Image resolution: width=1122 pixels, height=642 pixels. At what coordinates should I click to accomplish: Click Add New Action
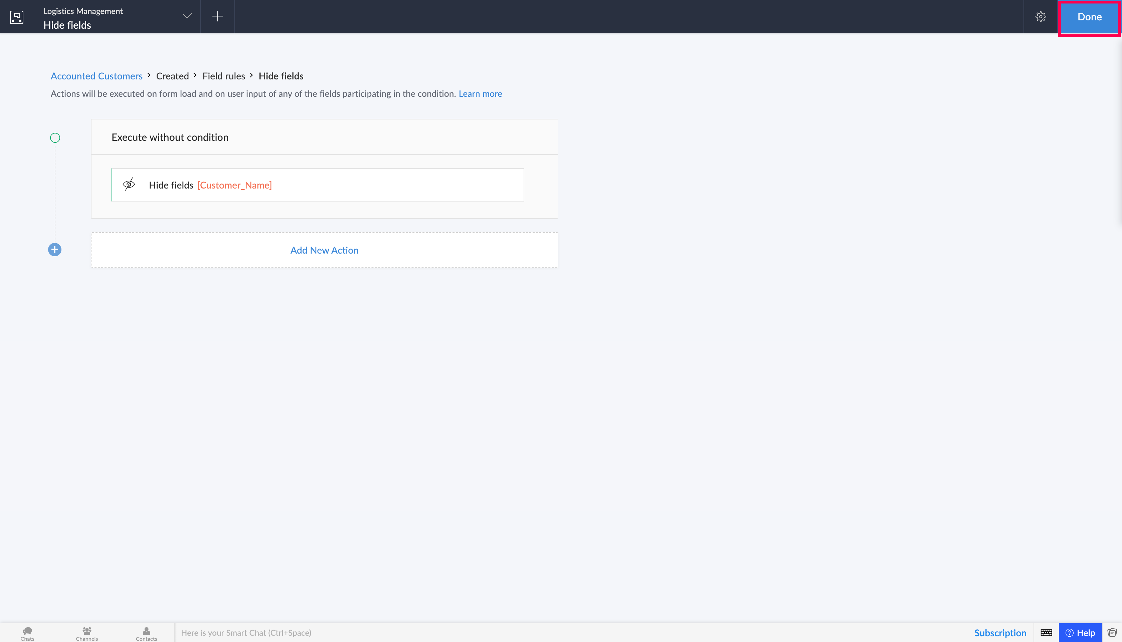point(324,250)
